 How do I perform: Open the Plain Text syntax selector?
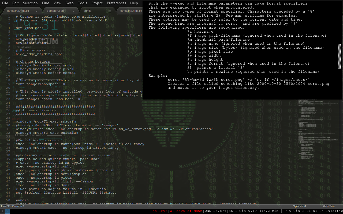328,206
